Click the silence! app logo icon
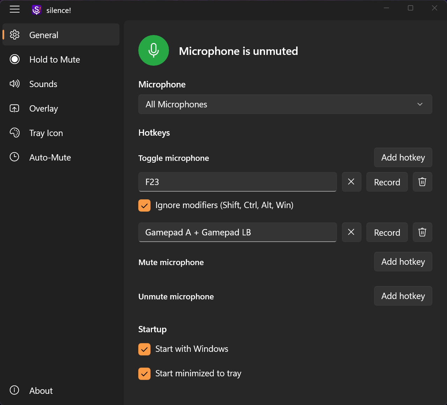This screenshot has width=447, height=405. click(x=37, y=10)
